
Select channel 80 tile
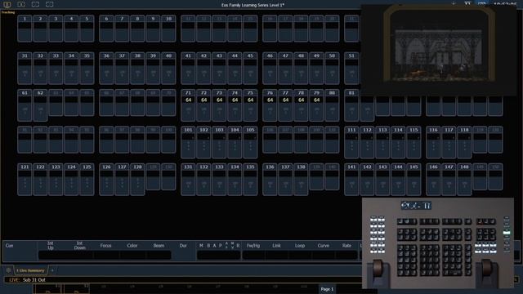332,105
